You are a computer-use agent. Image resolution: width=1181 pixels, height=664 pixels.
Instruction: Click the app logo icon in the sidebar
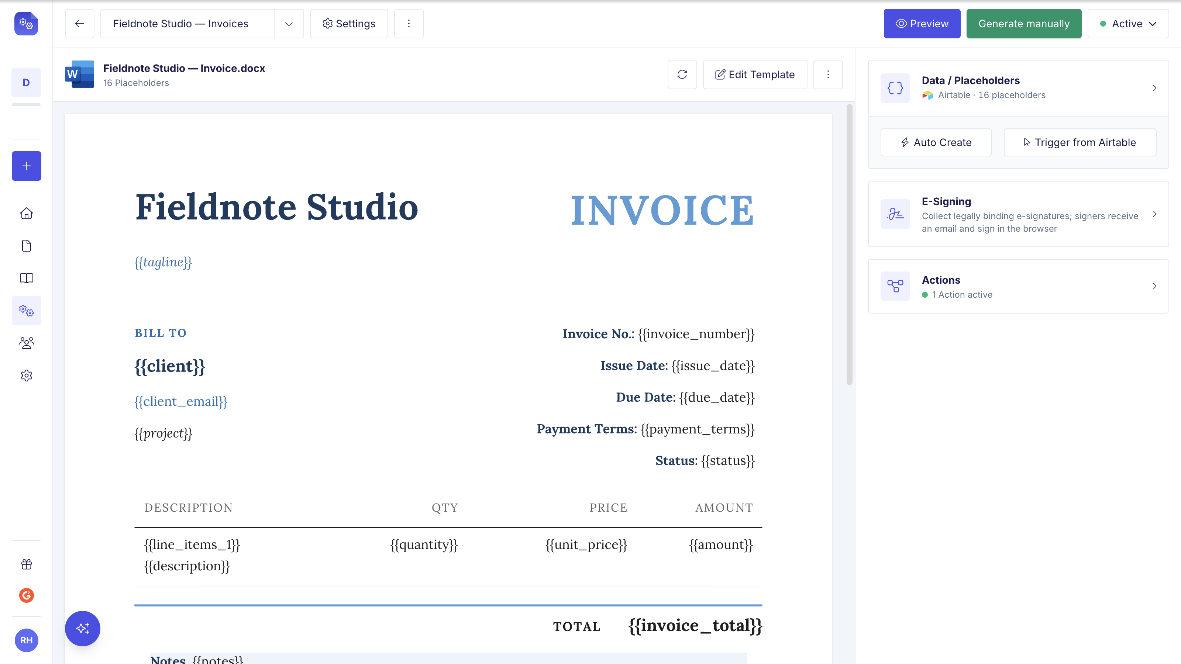tap(26, 23)
